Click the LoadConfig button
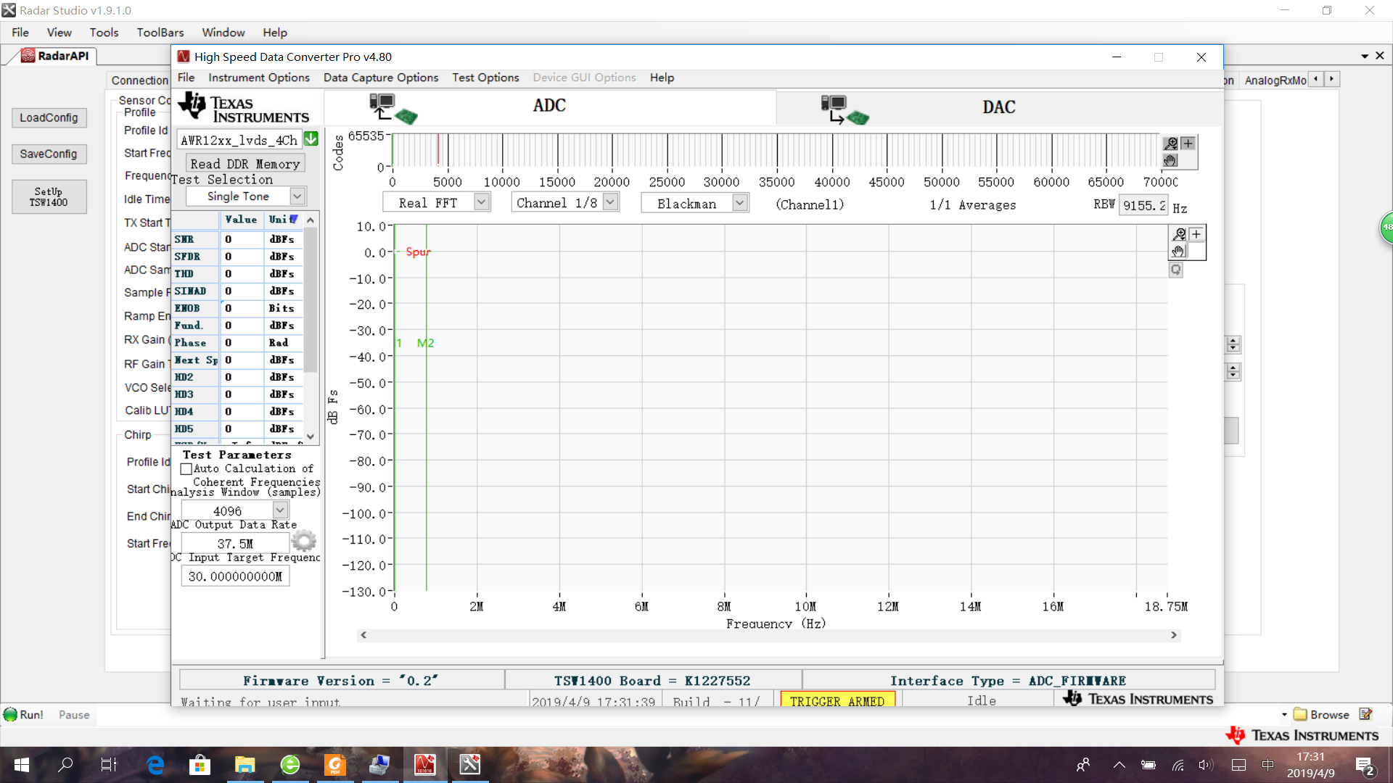This screenshot has width=1393, height=783. (x=49, y=117)
